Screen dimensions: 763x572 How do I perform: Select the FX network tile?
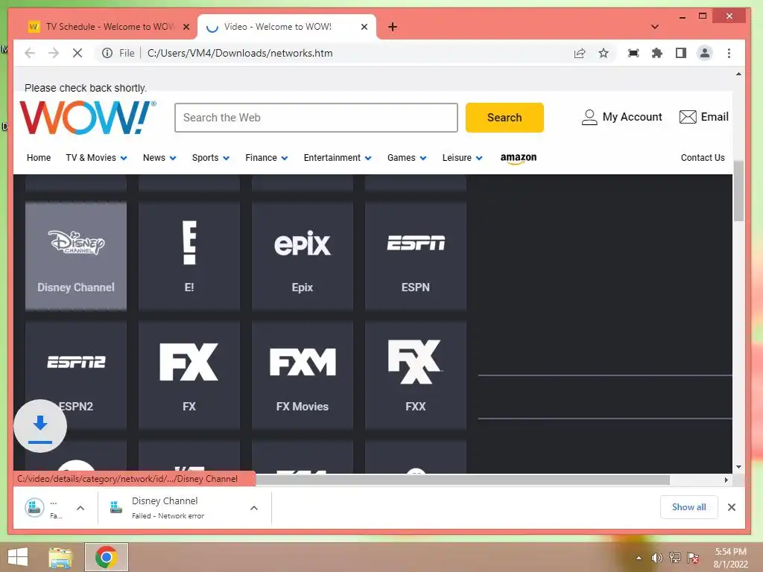point(189,375)
